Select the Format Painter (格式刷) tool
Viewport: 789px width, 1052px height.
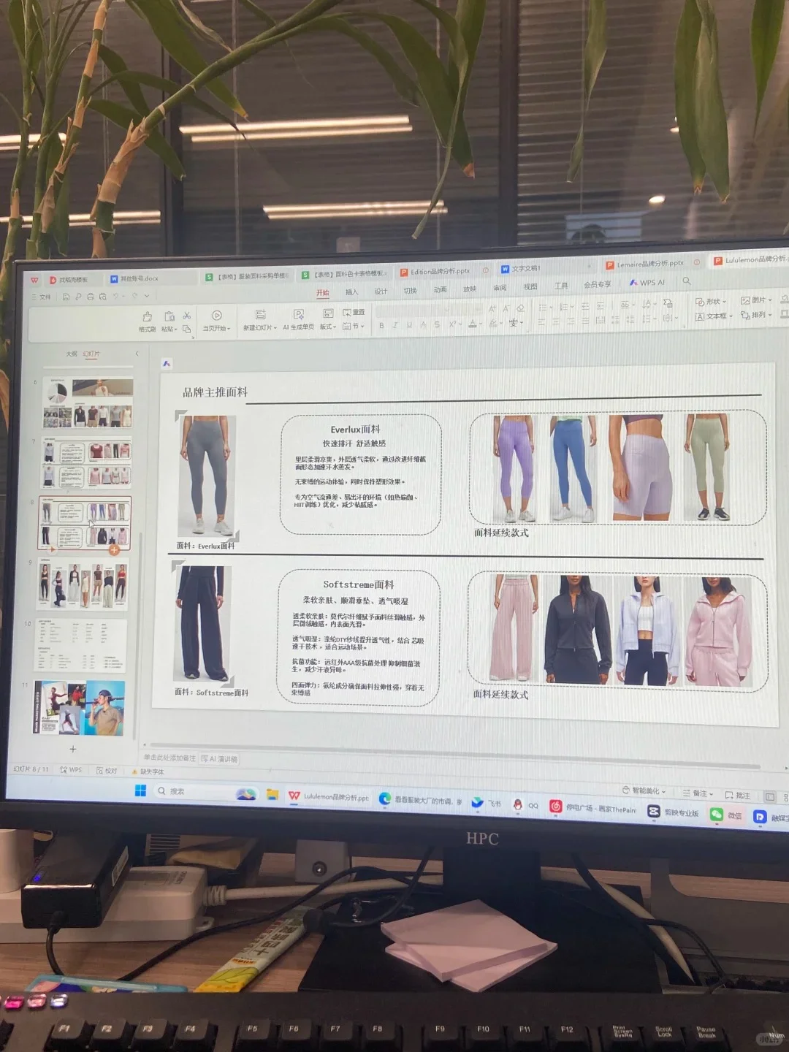coord(148,316)
